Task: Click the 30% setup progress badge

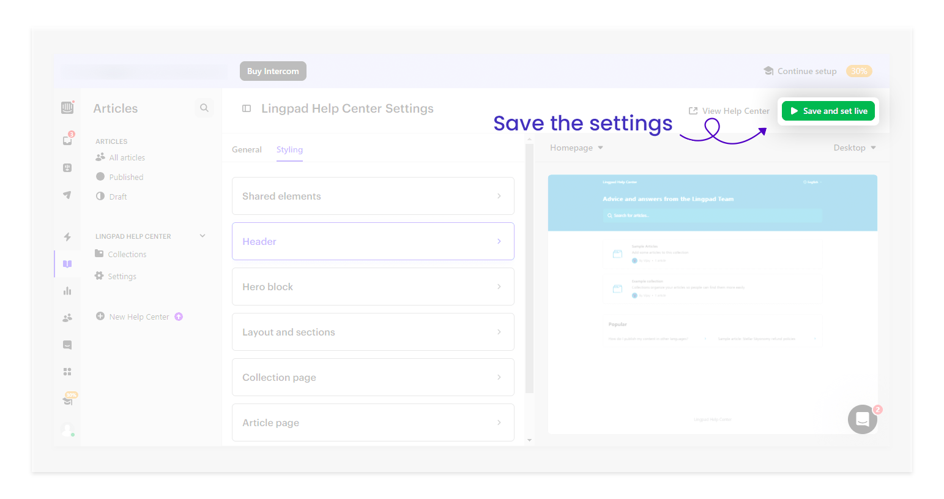Action: click(x=859, y=71)
